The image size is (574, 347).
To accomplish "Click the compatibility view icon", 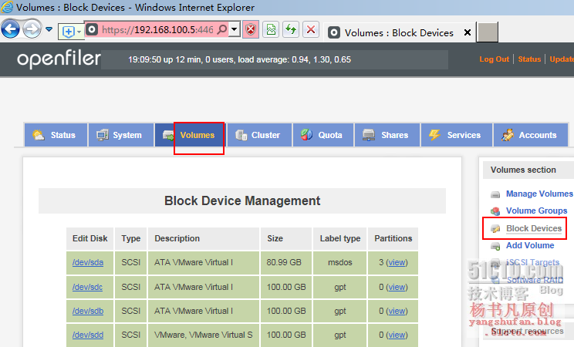I will (272, 30).
